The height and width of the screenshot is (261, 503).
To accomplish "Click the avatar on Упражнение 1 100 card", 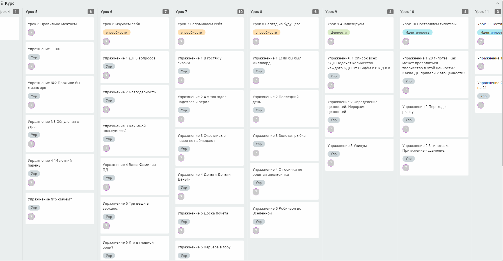I will (31, 66).
